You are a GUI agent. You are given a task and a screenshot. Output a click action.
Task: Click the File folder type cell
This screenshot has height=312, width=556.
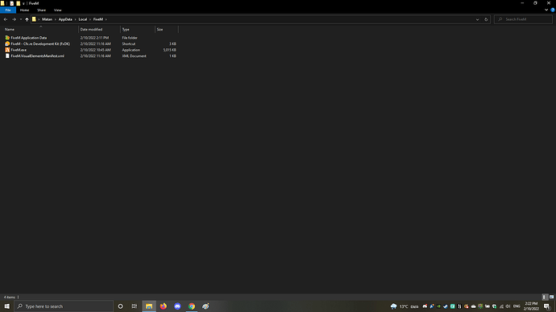(130, 38)
